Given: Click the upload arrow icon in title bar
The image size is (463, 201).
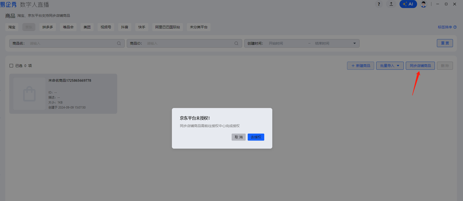Looking at the screenshot, I should coord(391,4).
